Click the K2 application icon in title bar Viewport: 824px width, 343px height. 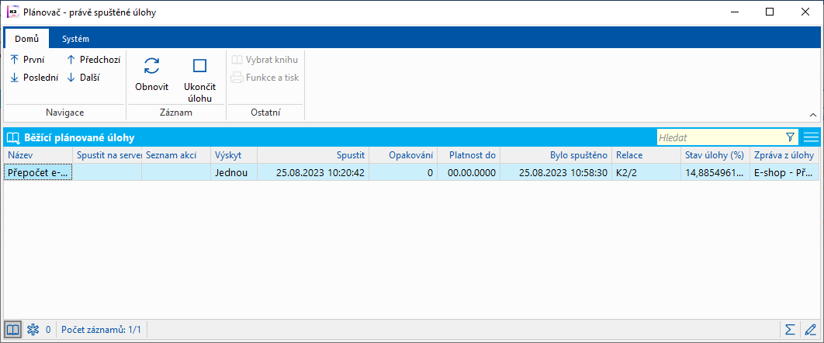click(12, 12)
